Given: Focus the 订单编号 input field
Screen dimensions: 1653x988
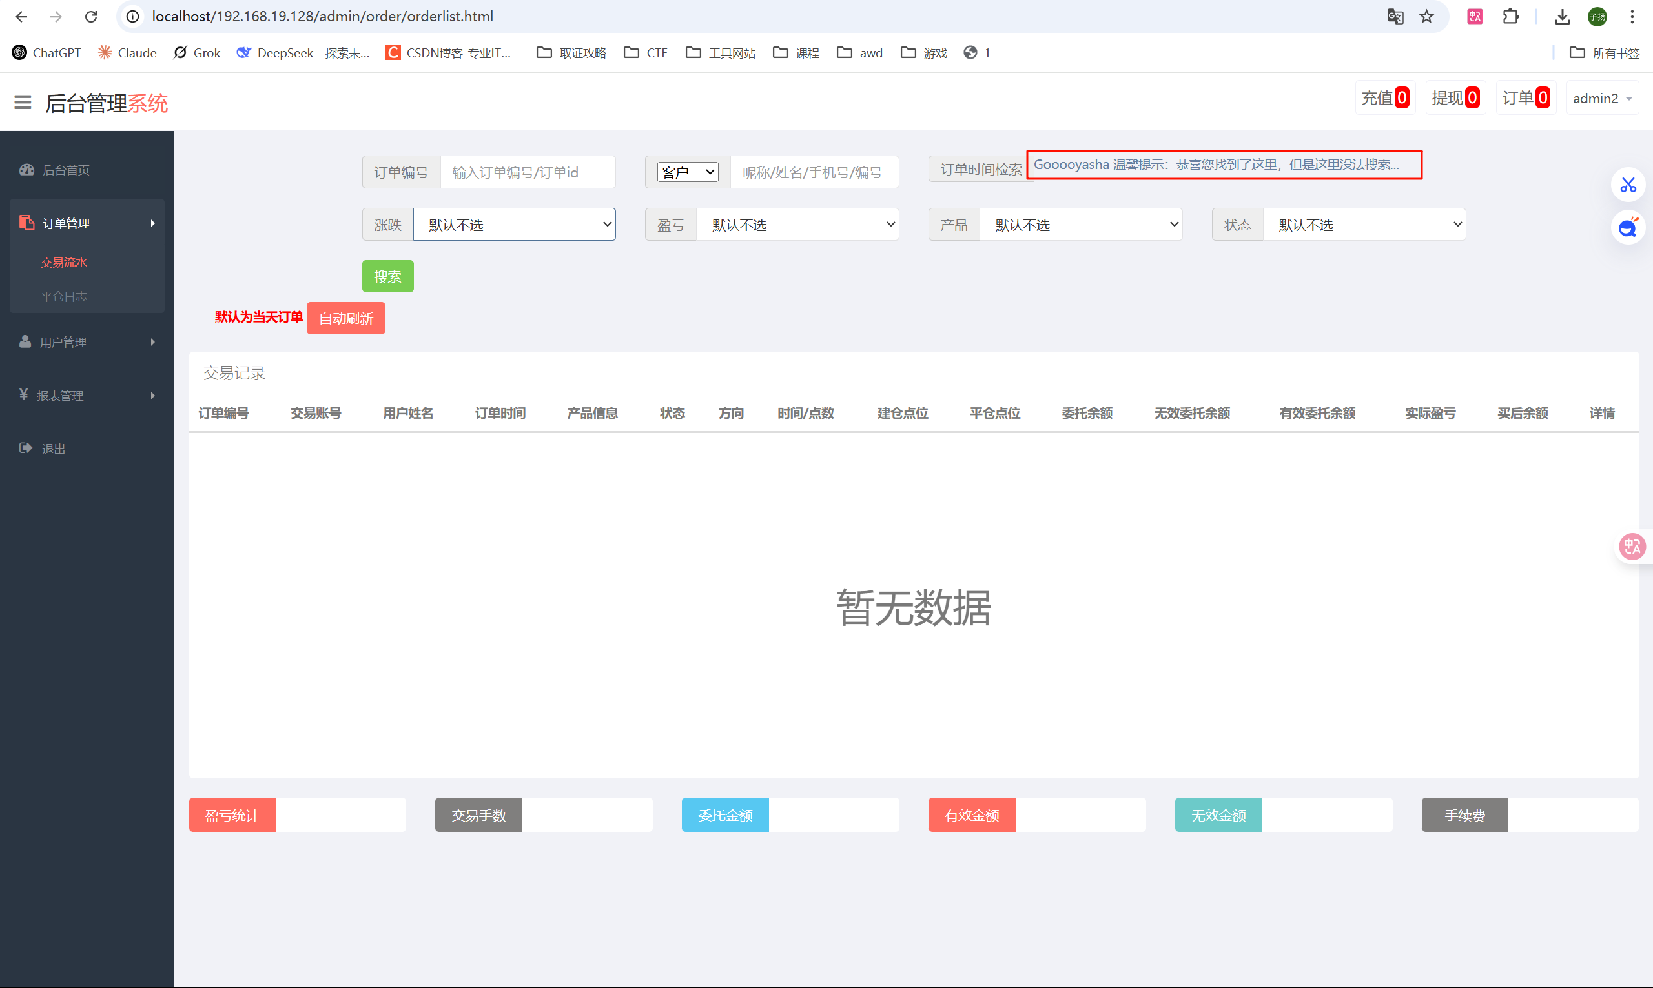Looking at the screenshot, I should point(527,172).
